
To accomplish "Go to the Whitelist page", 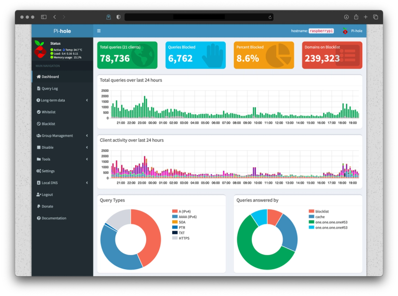I will [63, 112].
